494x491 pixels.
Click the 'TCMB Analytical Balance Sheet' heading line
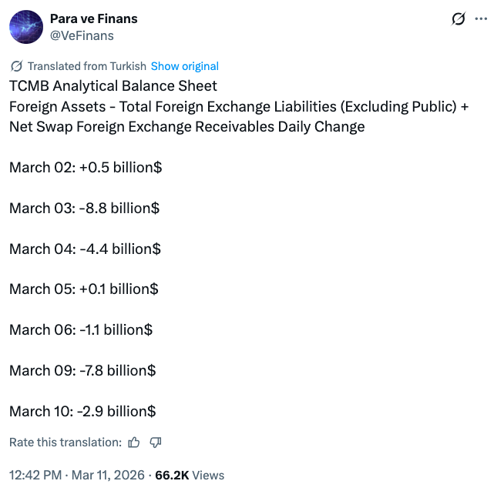[113, 86]
